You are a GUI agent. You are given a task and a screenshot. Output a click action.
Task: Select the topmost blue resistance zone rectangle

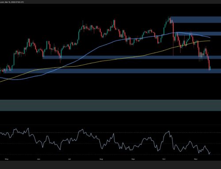[x=196, y=20]
